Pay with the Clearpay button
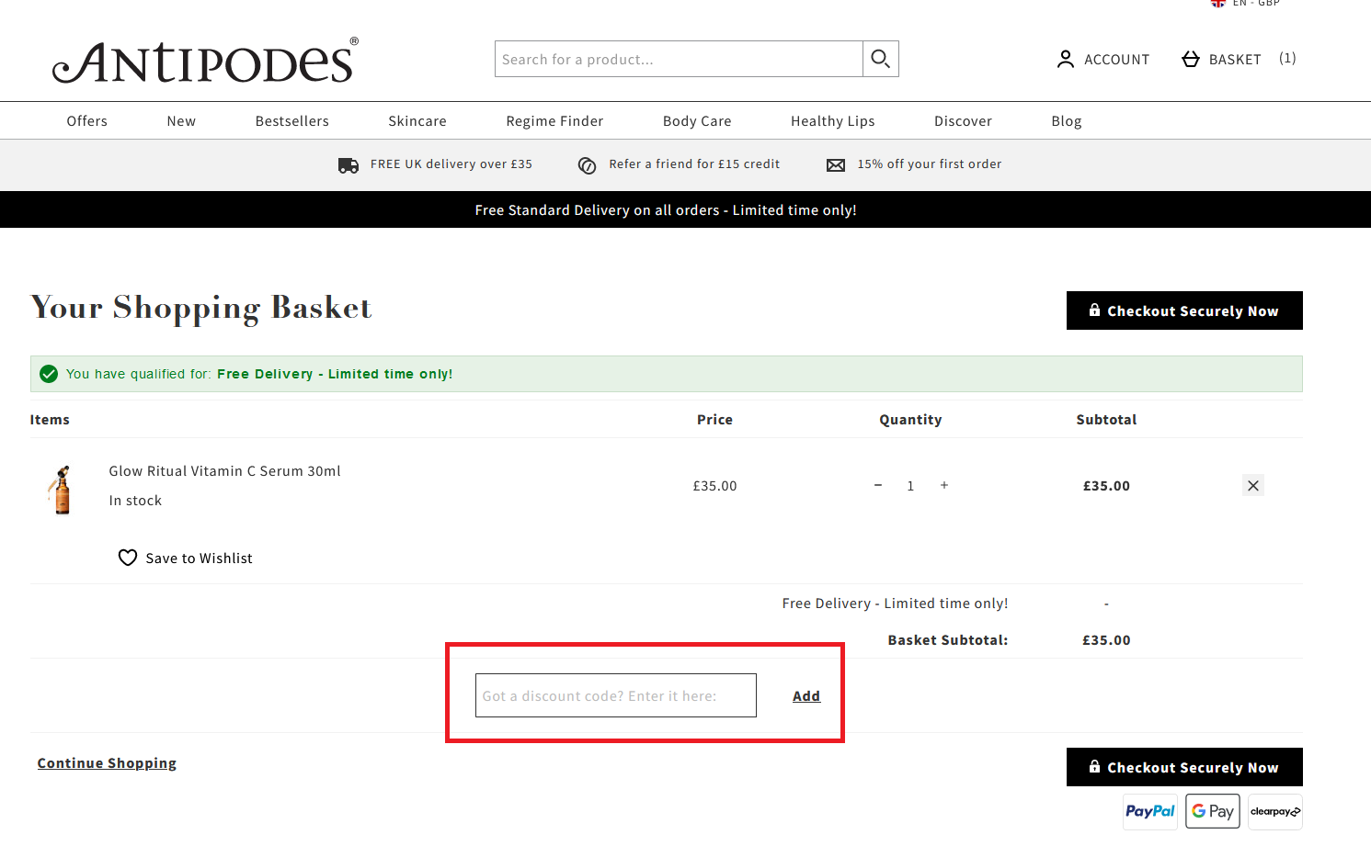Image resolution: width=1371 pixels, height=846 pixels. pos(1275,812)
